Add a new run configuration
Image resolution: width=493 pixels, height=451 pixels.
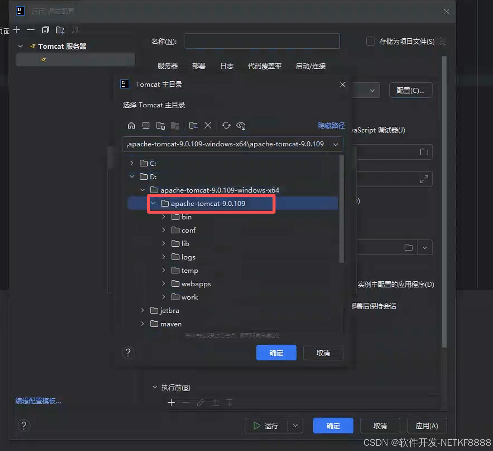click(x=16, y=30)
